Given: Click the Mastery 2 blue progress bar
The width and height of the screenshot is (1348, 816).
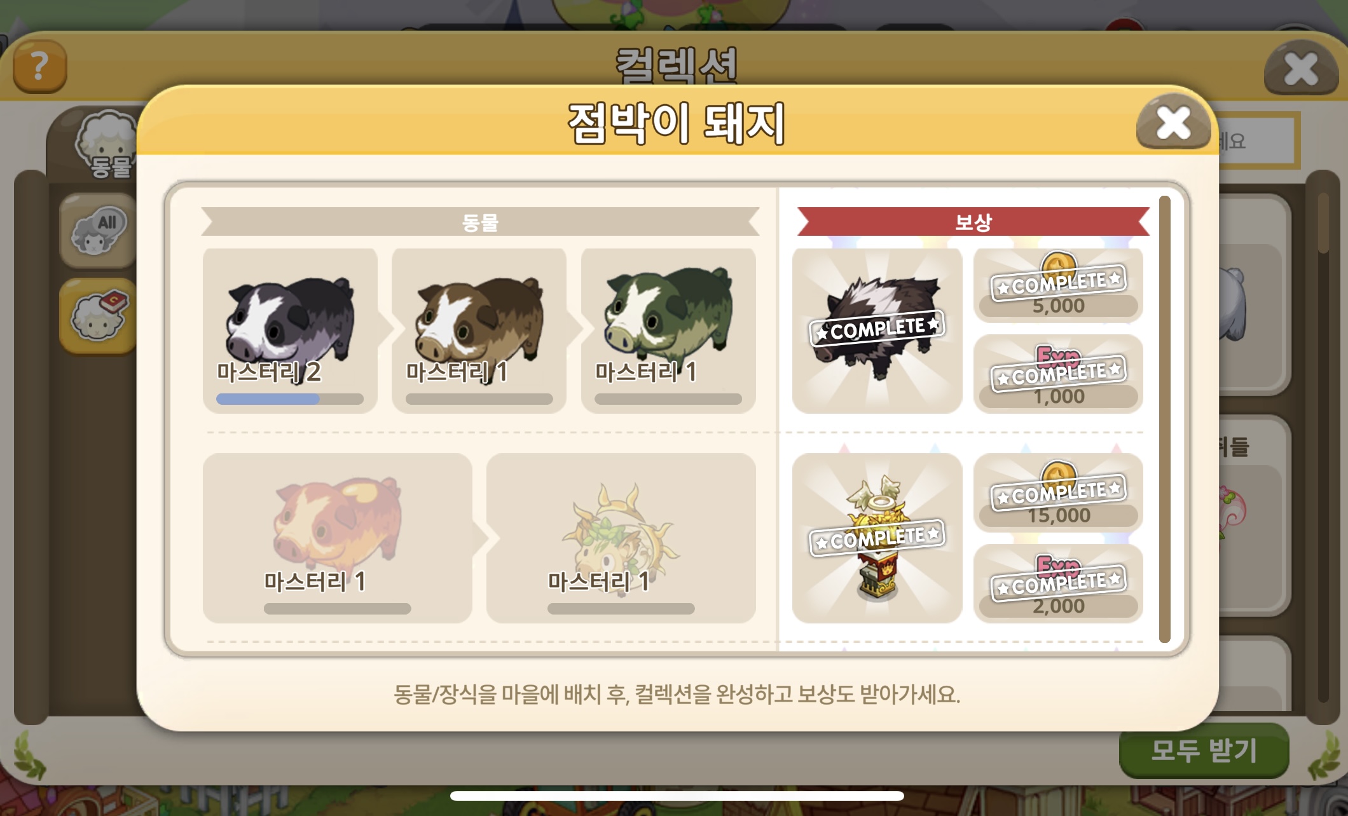Looking at the screenshot, I should [290, 399].
